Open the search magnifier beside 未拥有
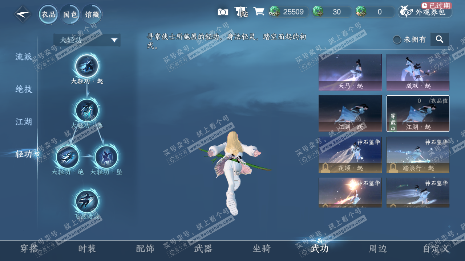The height and width of the screenshot is (261, 465). (440, 39)
